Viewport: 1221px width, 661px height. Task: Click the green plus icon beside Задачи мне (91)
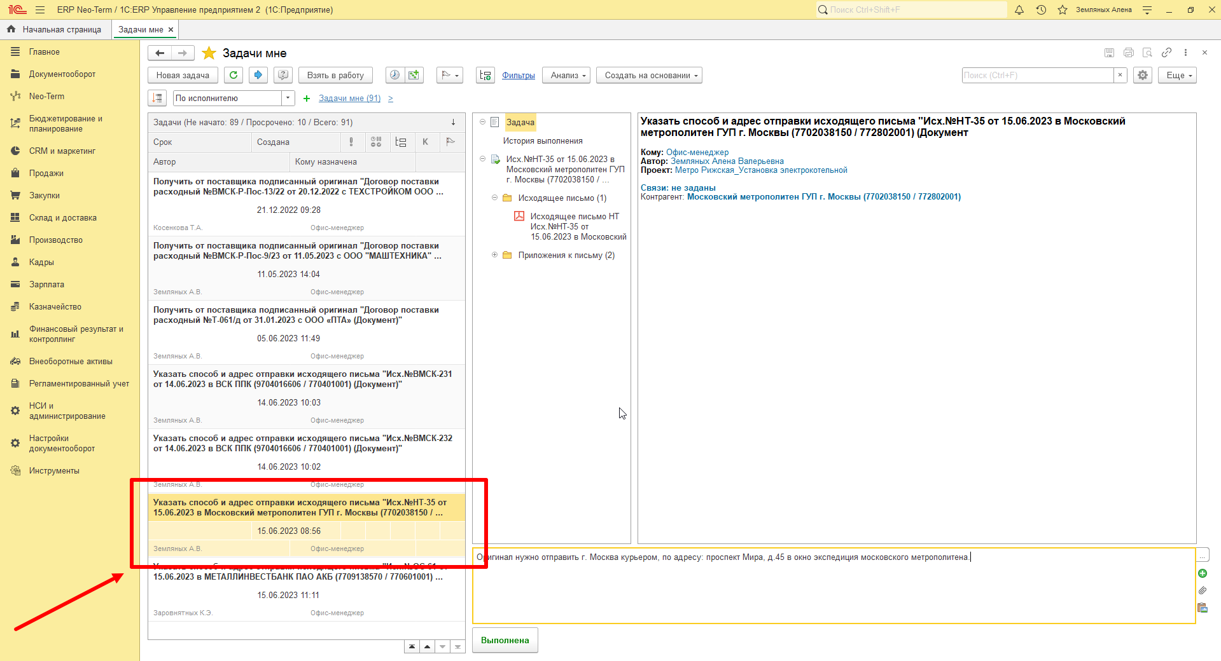point(307,99)
